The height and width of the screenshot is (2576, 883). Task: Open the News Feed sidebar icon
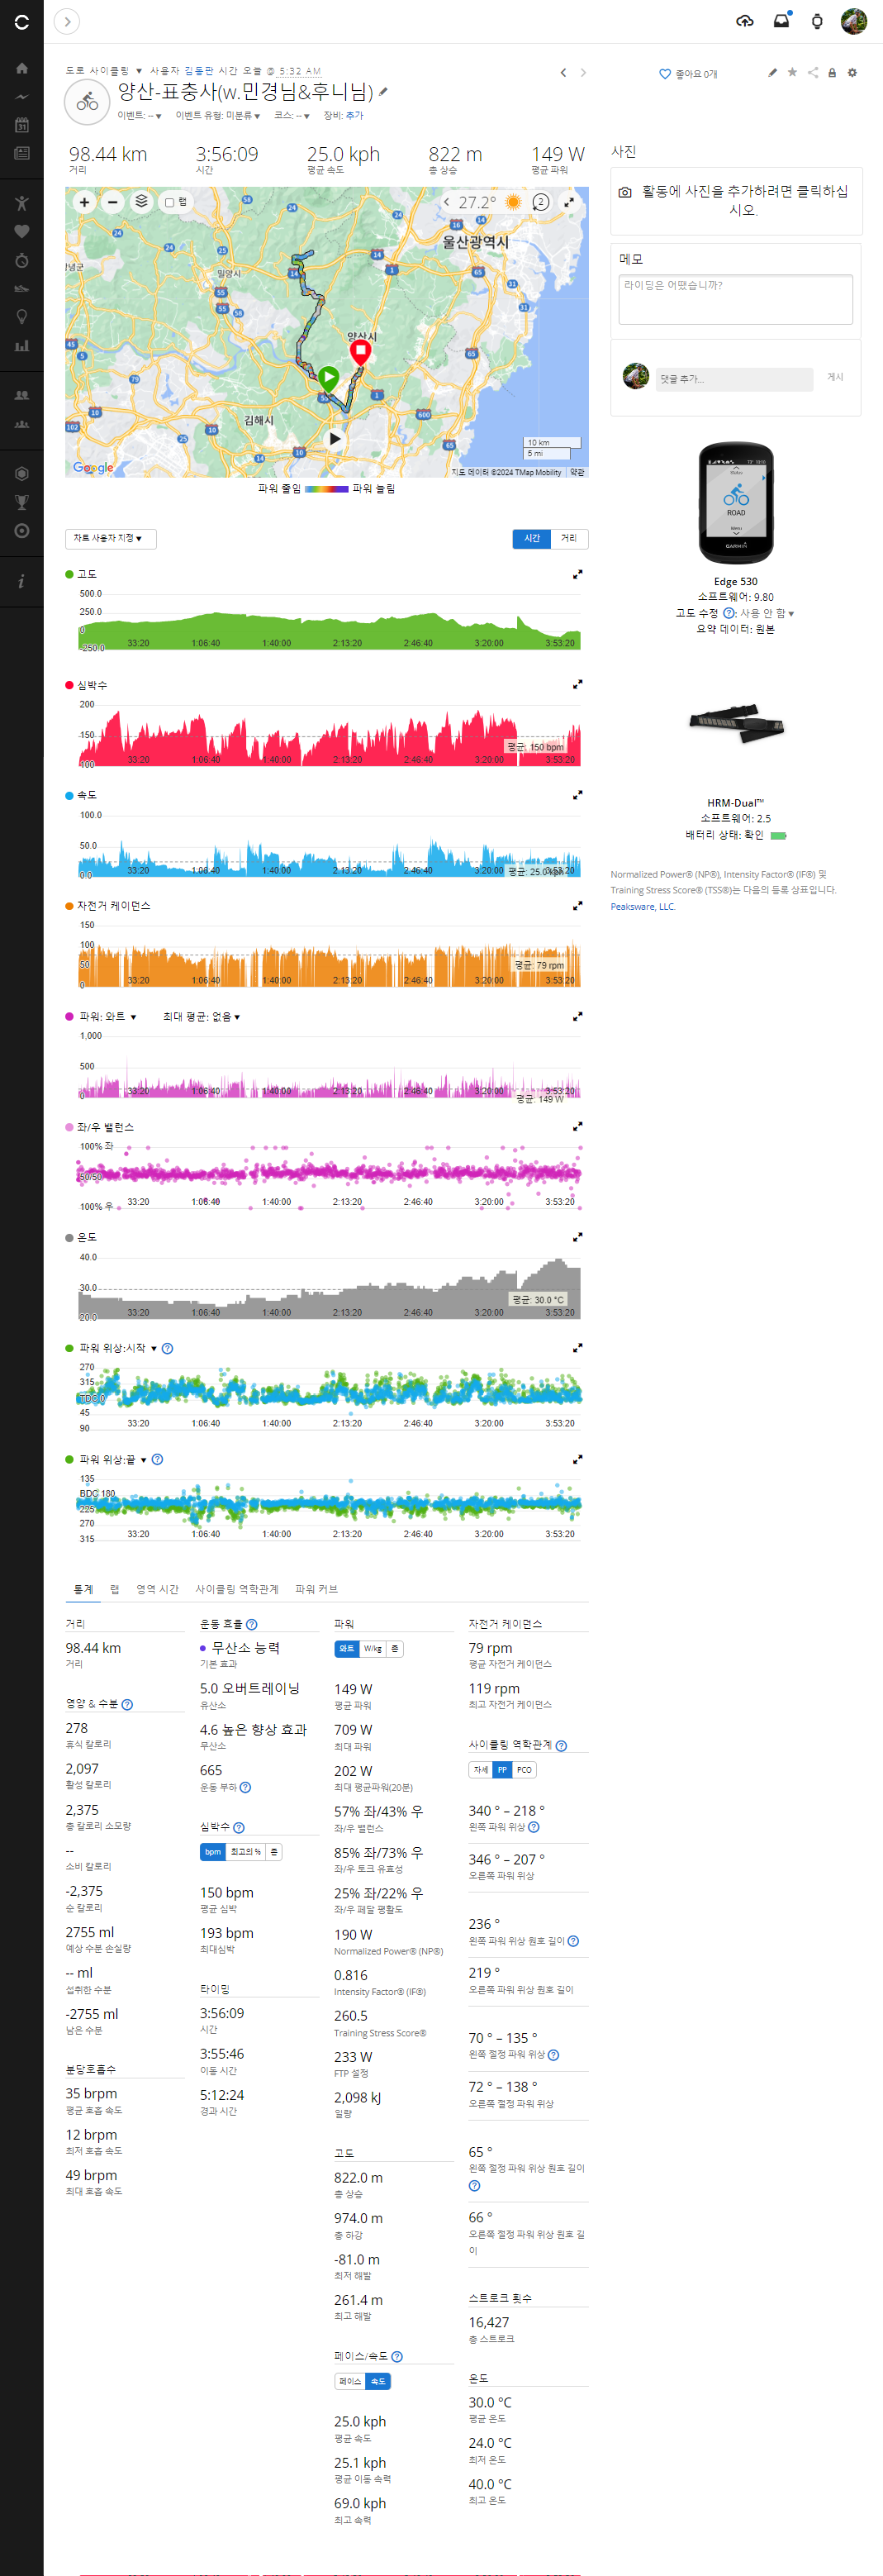pos(22,153)
